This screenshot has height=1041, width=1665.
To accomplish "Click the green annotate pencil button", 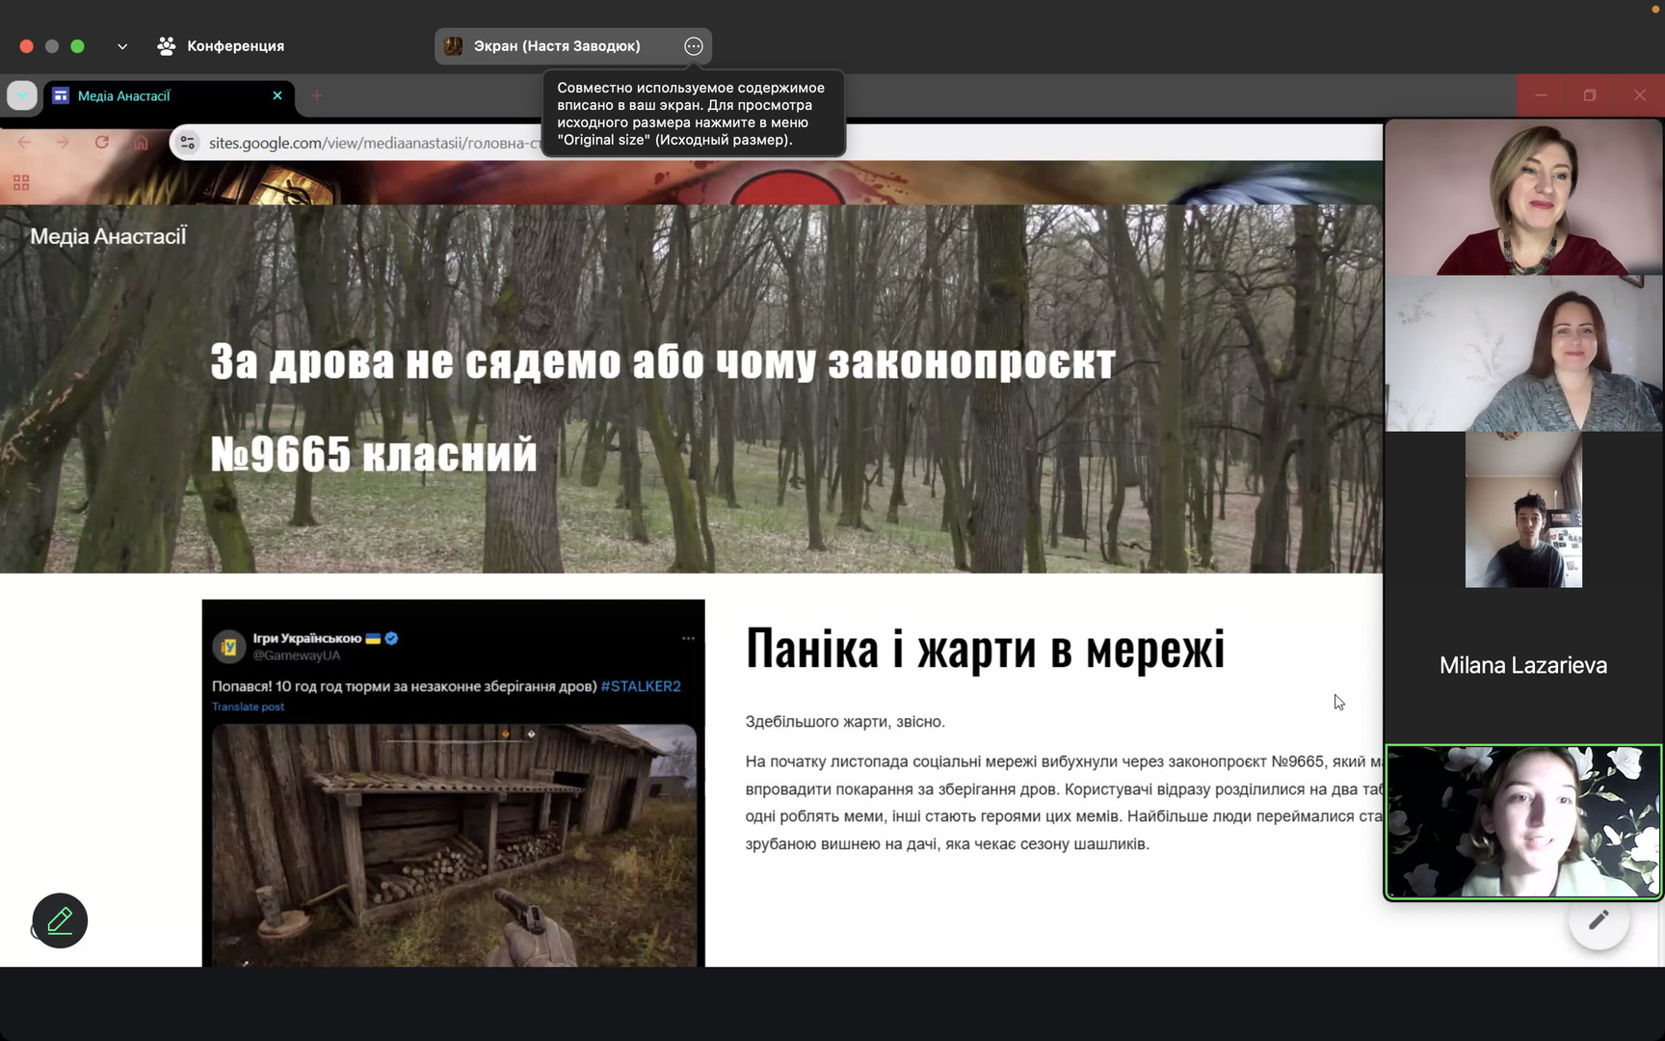I will 60,921.
